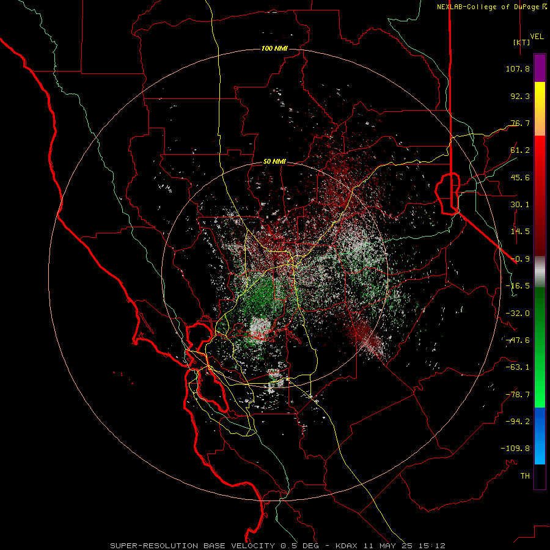Image resolution: width=550 pixels, height=550 pixels.
Task: Click the VEL legend title
Action: [537, 37]
